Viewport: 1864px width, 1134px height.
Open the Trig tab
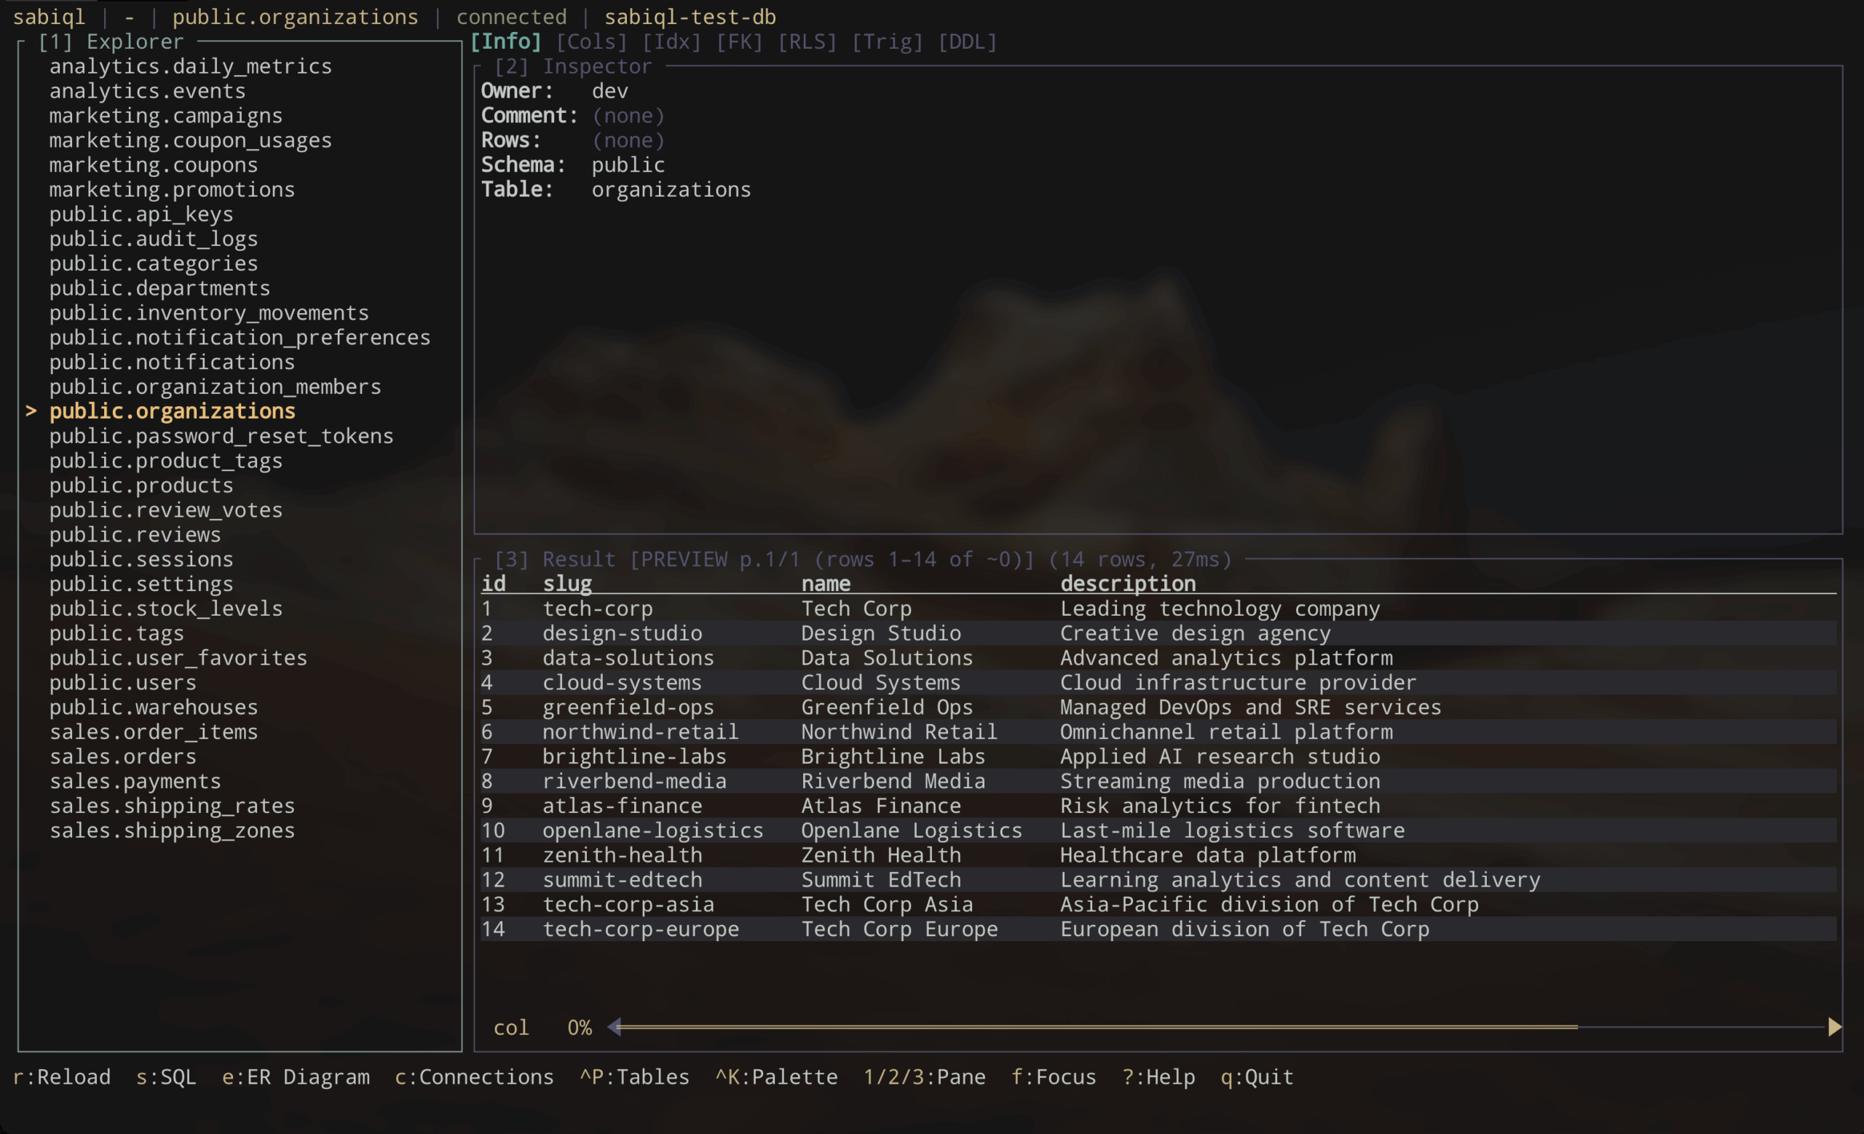click(x=888, y=41)
